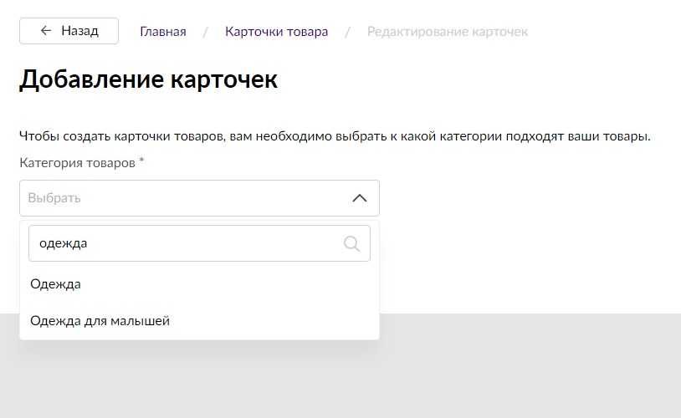Click the slash separator after Главная
The height and width of the screenshot is (418, 681).
click(x=205, y=32)
